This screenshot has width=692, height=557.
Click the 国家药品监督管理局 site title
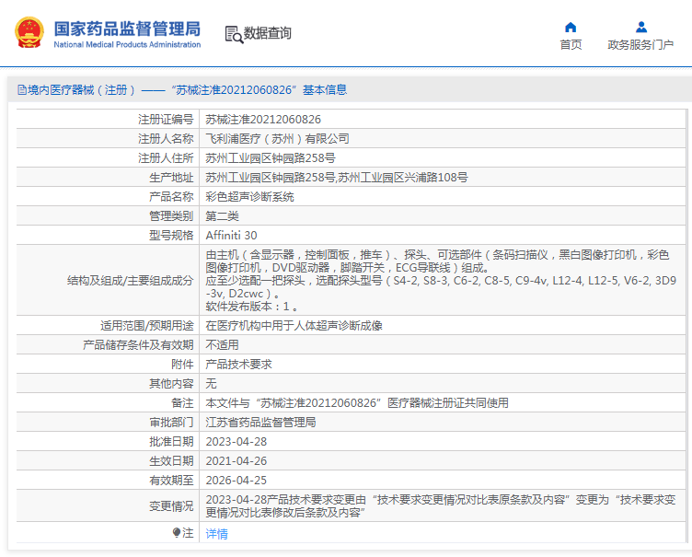pyautogui.click(x=126, y=28)
